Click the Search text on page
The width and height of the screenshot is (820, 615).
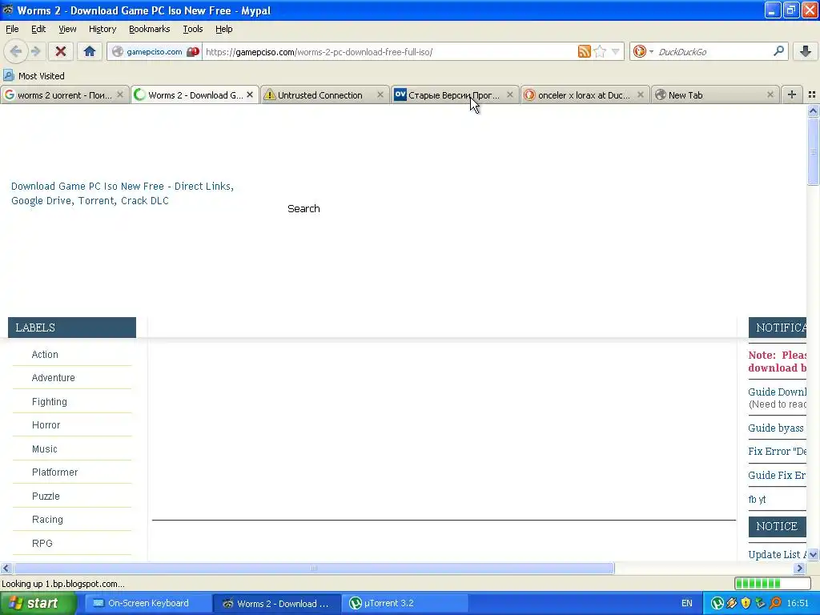tap(303, 208)
